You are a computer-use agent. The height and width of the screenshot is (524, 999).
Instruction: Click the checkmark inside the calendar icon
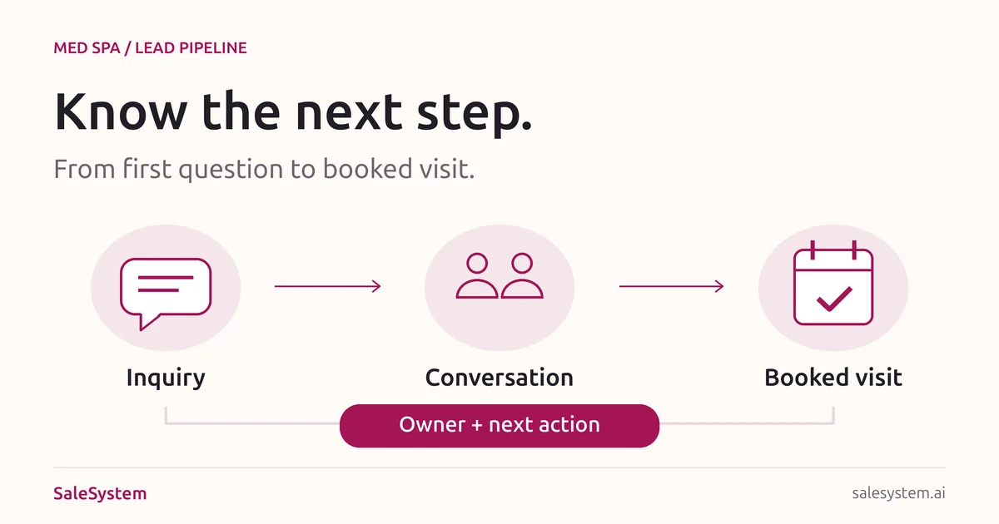coord(833,298)
